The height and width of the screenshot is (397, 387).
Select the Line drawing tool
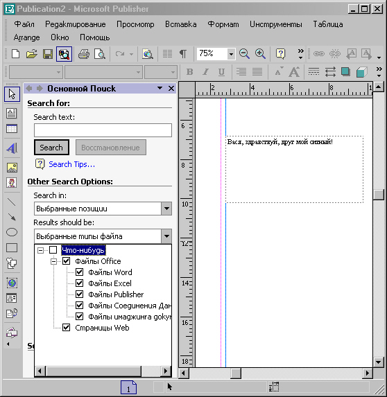(x=12, y=202)
